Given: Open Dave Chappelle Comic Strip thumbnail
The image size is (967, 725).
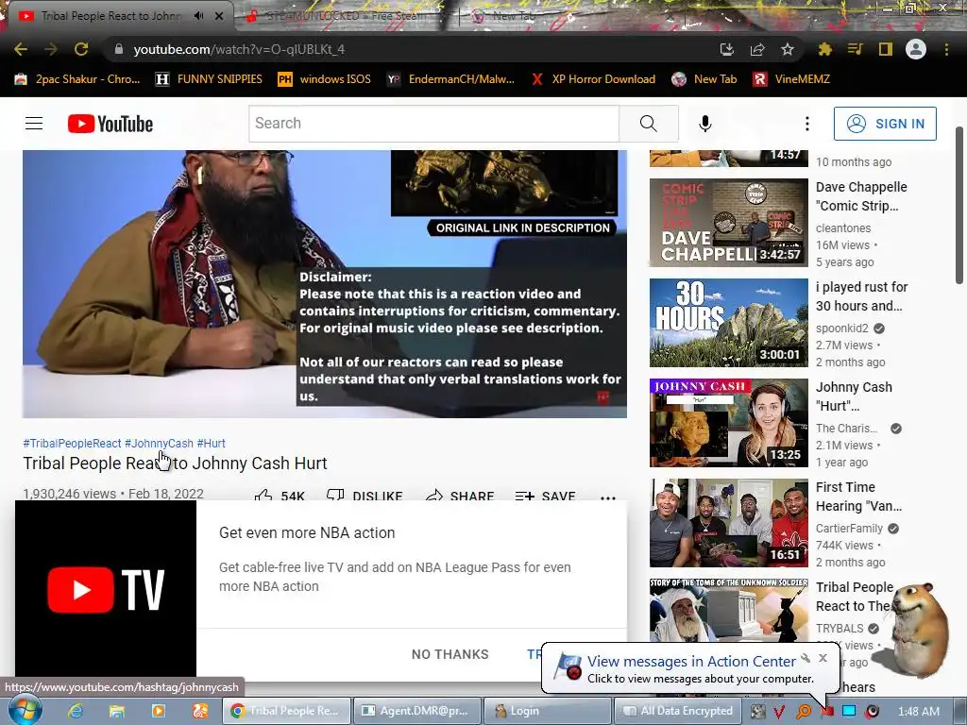Looking at the screenshot, I should 729,223.
